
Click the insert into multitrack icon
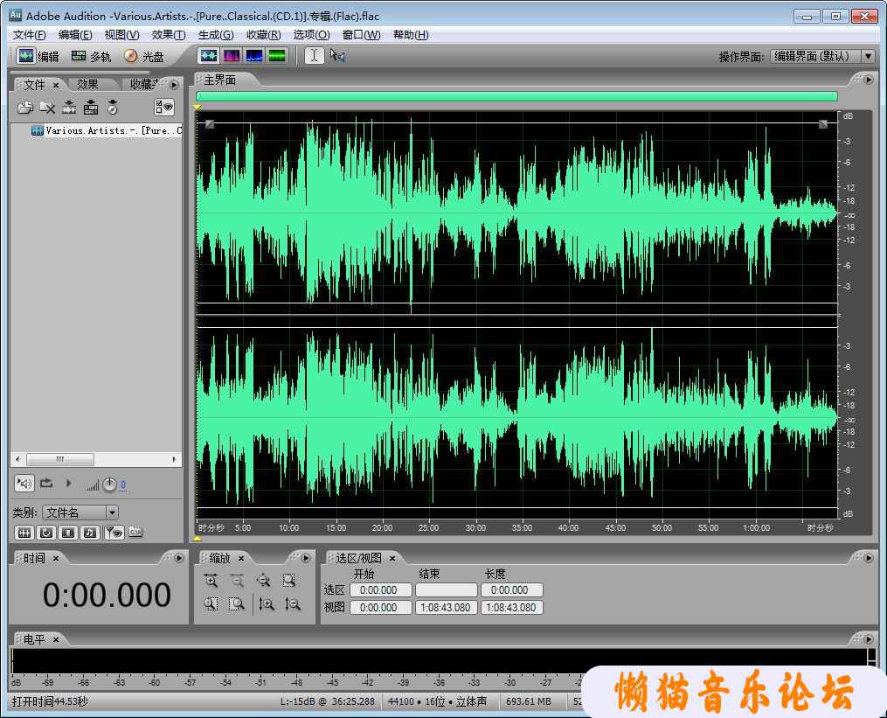coord(91,107)
